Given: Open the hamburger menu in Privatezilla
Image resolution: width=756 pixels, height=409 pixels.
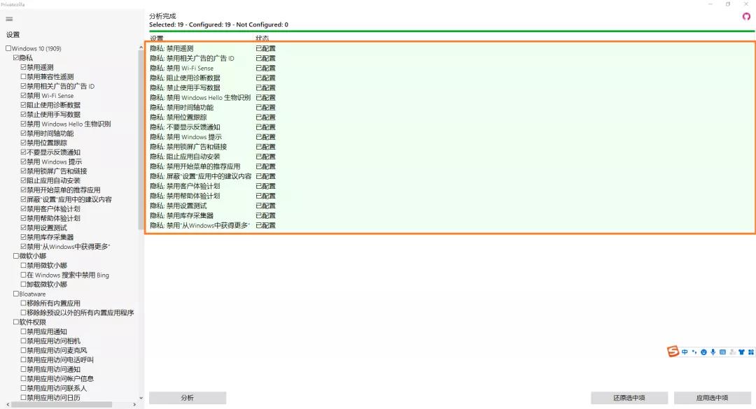Looking at the screenshot, I should (9, 20).
